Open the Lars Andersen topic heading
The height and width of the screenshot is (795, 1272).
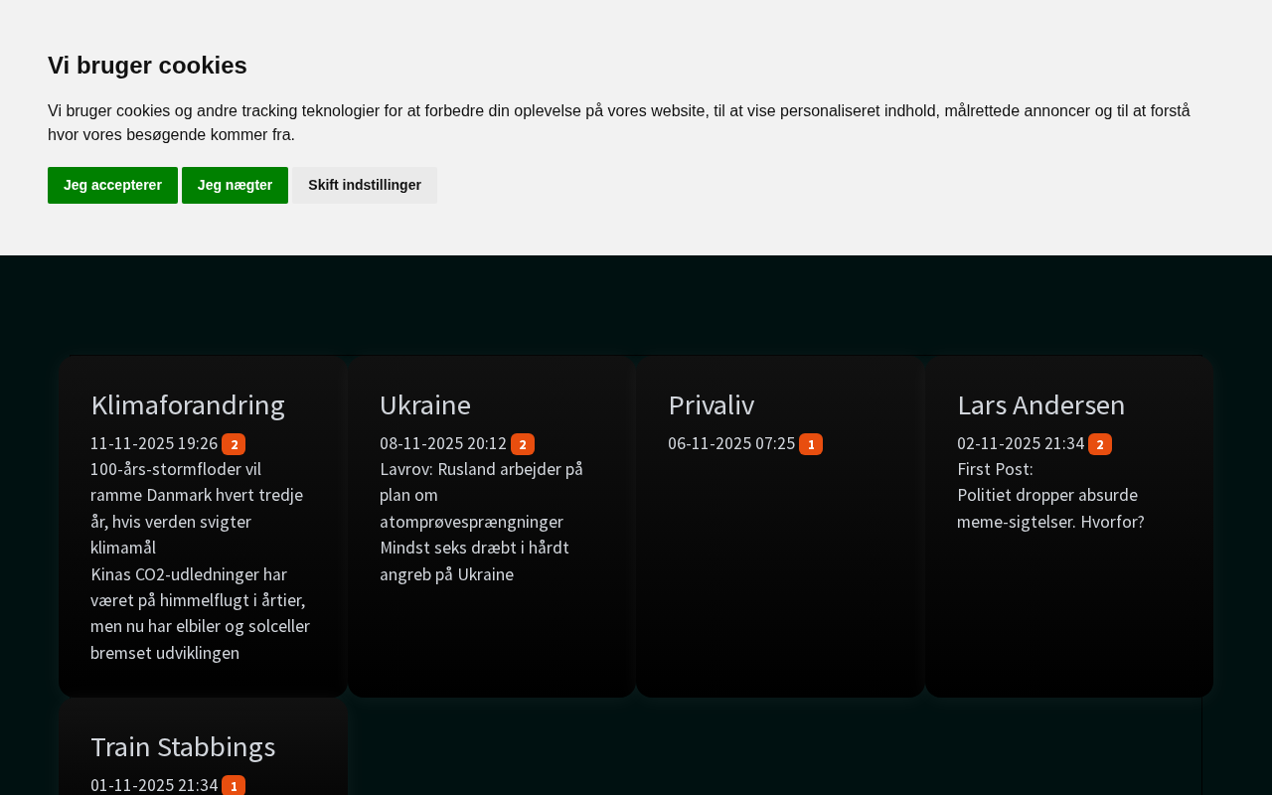pos(1041,404)
